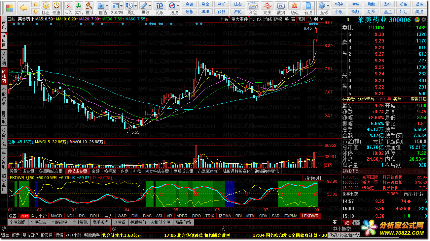Switch to the MACD indicator tab

(56, 216)
